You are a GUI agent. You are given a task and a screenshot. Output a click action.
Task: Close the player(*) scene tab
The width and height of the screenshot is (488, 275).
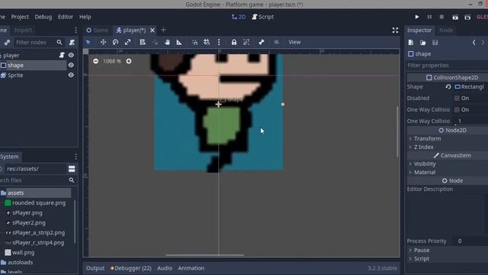point(152,31)
